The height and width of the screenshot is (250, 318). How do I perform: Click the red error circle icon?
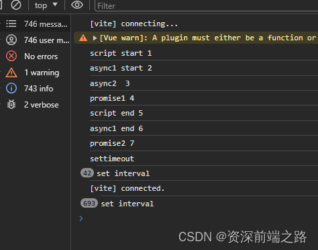tap(11, 56)
